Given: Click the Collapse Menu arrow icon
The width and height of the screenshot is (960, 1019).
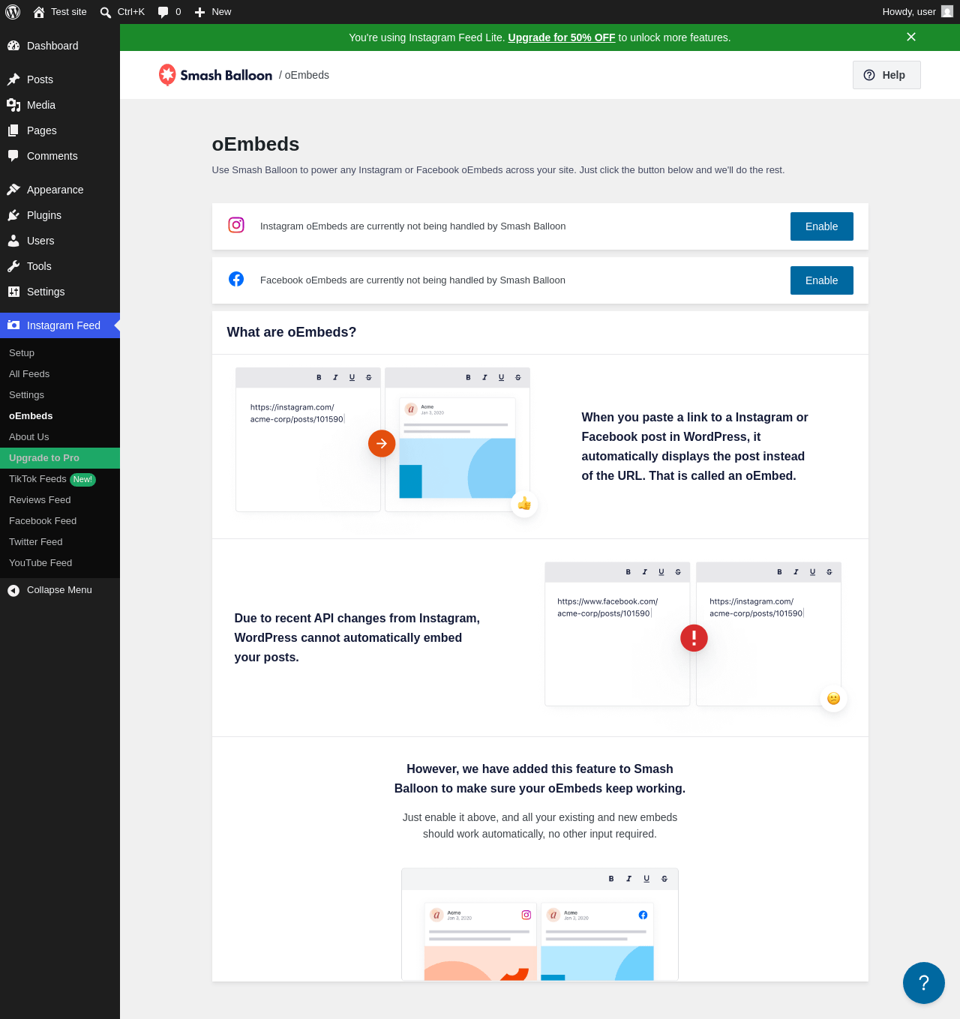Looking at the screenshot, I should (x=13, y=591).
